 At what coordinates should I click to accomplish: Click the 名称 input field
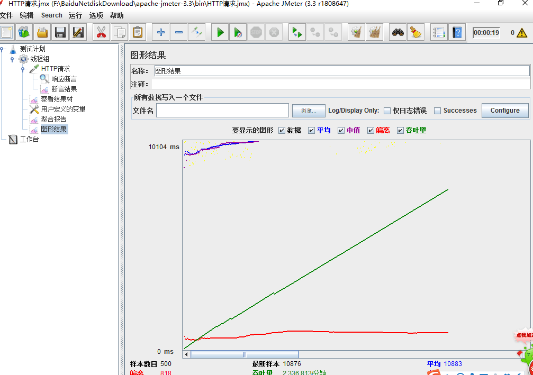342,71
